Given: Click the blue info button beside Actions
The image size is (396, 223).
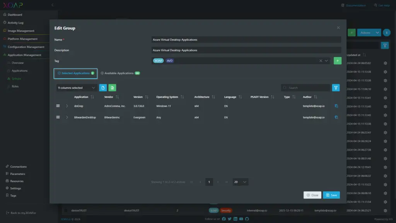Looking at the screenshot, I should 386,33.
